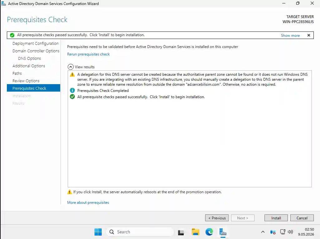This screenshot has width=320, height=239.
Task: Click the security tray icon with red badge
Action: [273, 232]
